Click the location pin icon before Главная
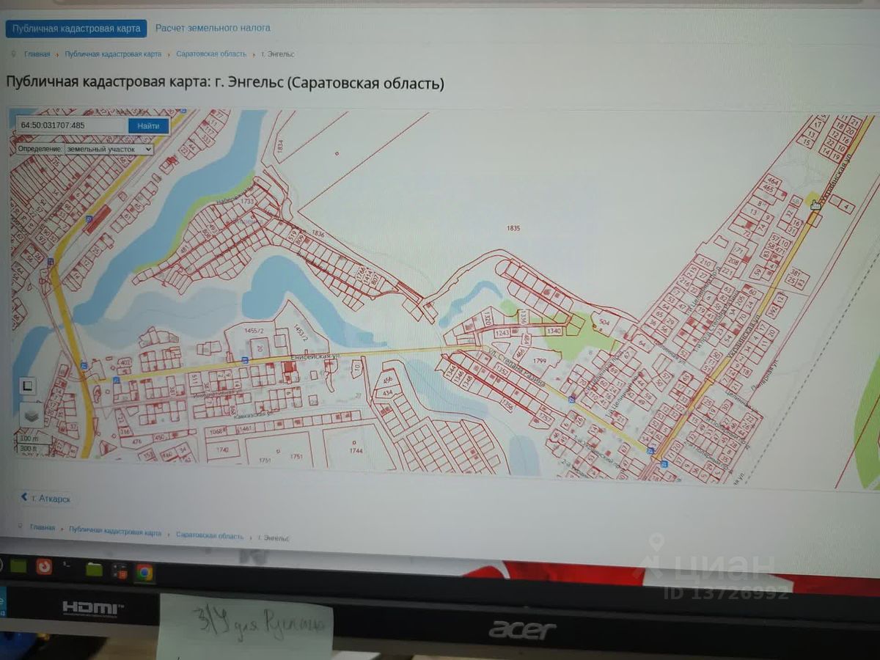880x660 pixels. coord(13,54)
